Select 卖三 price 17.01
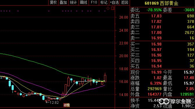 pyautogui.click(x=156, y=27)
